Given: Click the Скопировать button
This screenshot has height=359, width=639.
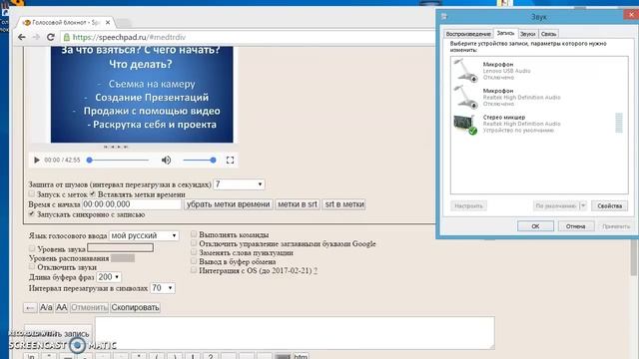Looking at the screenshot, I should pos(135,307).
